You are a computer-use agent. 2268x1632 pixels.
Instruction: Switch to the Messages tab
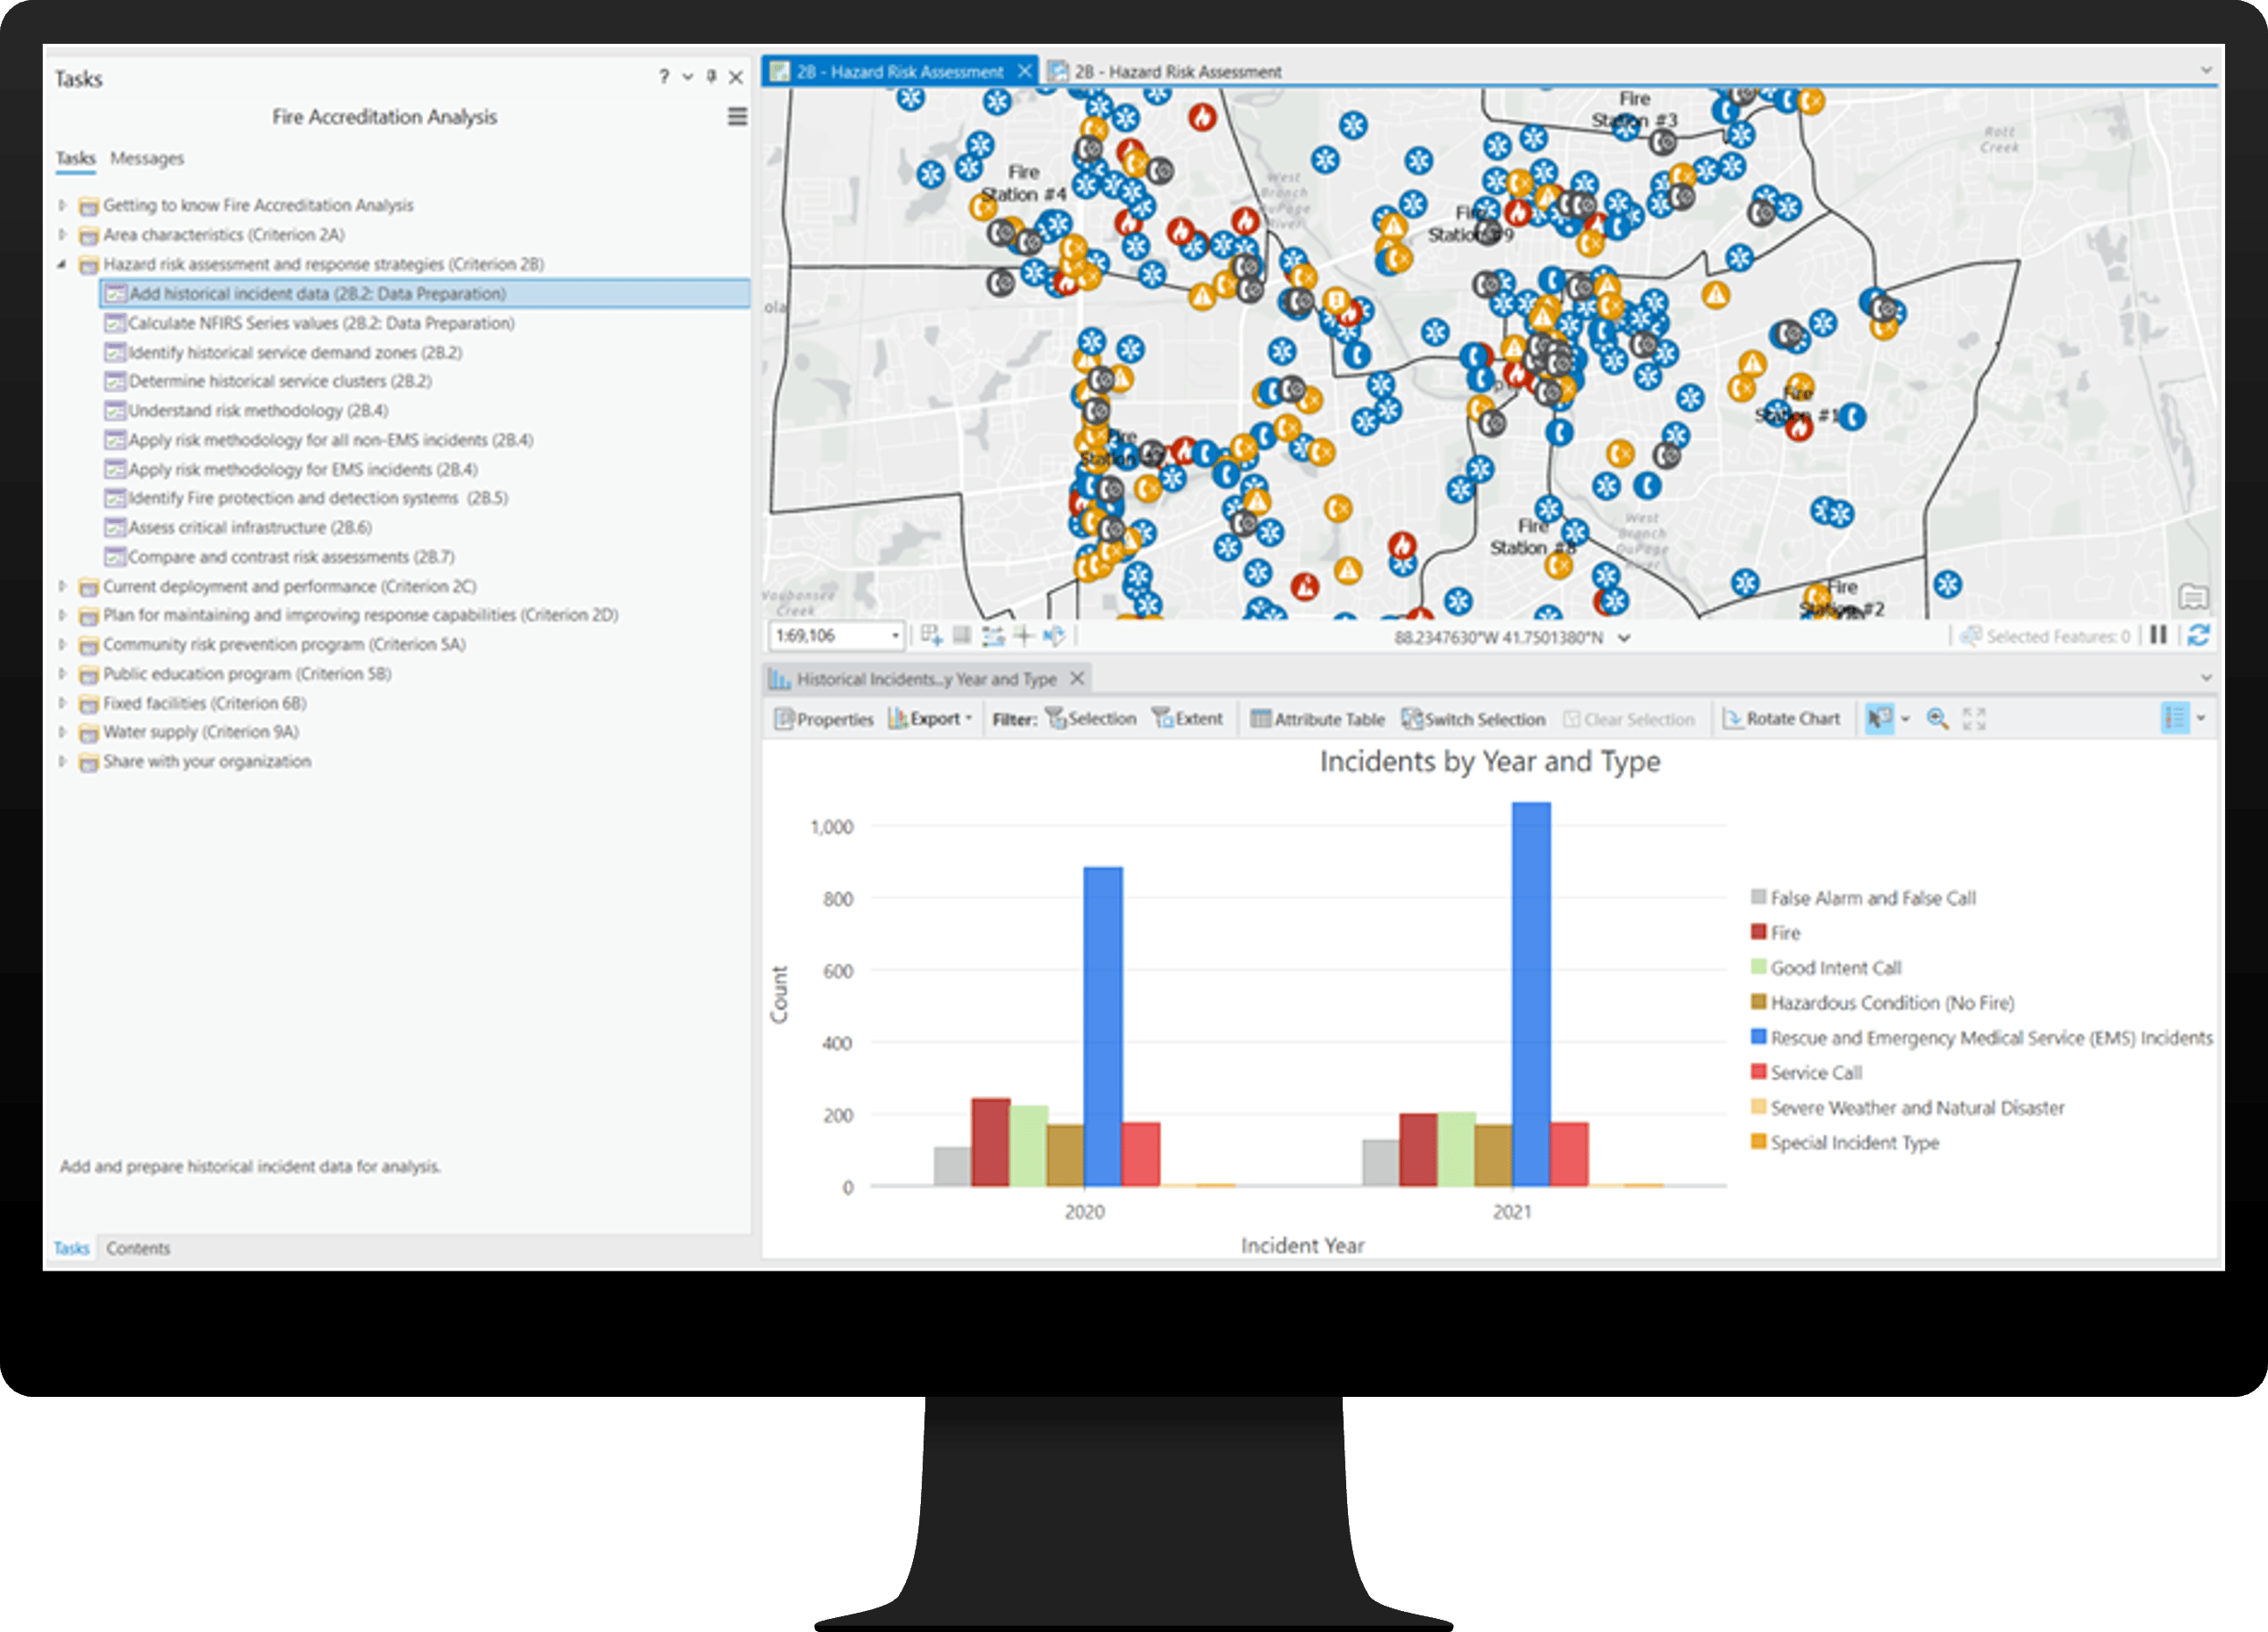(x=147, y=158)
